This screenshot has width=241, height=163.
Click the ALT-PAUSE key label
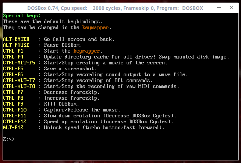pyautogui.click(x=16, y=45)
